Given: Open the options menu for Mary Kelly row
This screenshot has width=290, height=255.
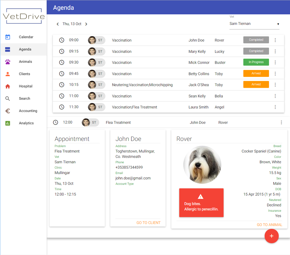Looking at the screenshot, I should click(275, 51).
